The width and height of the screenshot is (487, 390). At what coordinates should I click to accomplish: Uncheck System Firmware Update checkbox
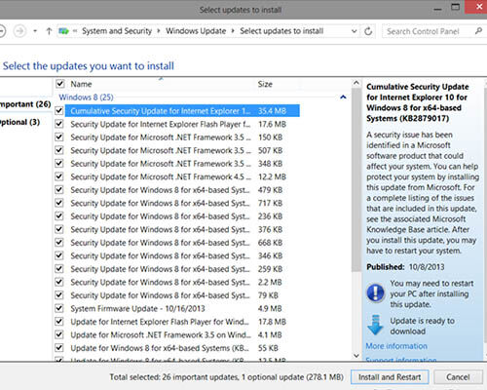tap(59, 308)
